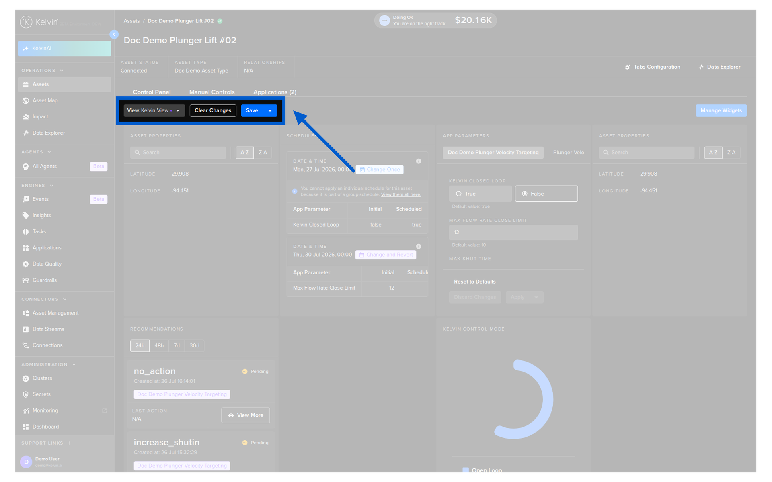Click the All Agents icon

(x=26, y=166)
